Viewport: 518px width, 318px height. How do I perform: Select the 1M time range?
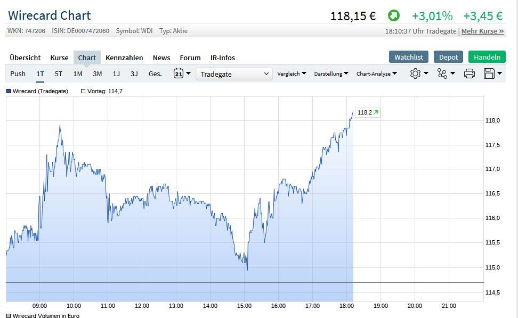pos(78,74)
